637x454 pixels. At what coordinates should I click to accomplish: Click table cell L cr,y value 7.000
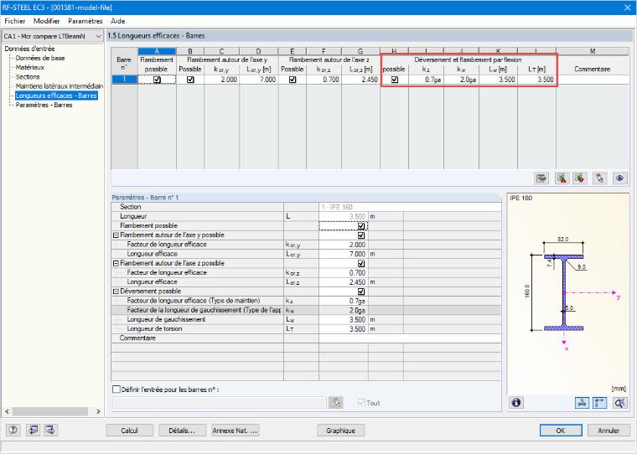click(x=259, y=80)
